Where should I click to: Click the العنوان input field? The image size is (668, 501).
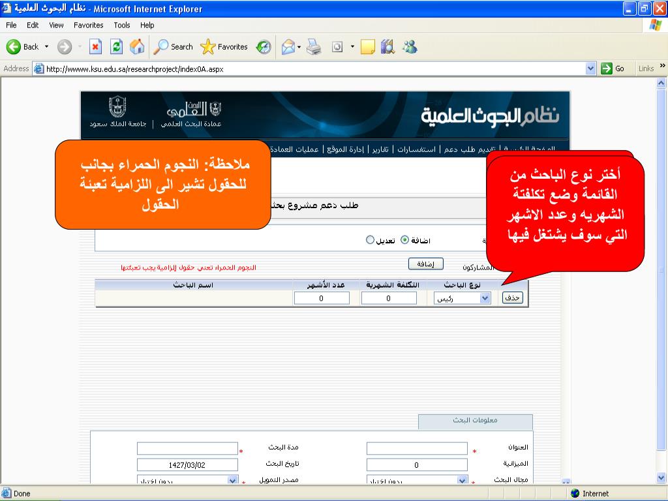417,448
